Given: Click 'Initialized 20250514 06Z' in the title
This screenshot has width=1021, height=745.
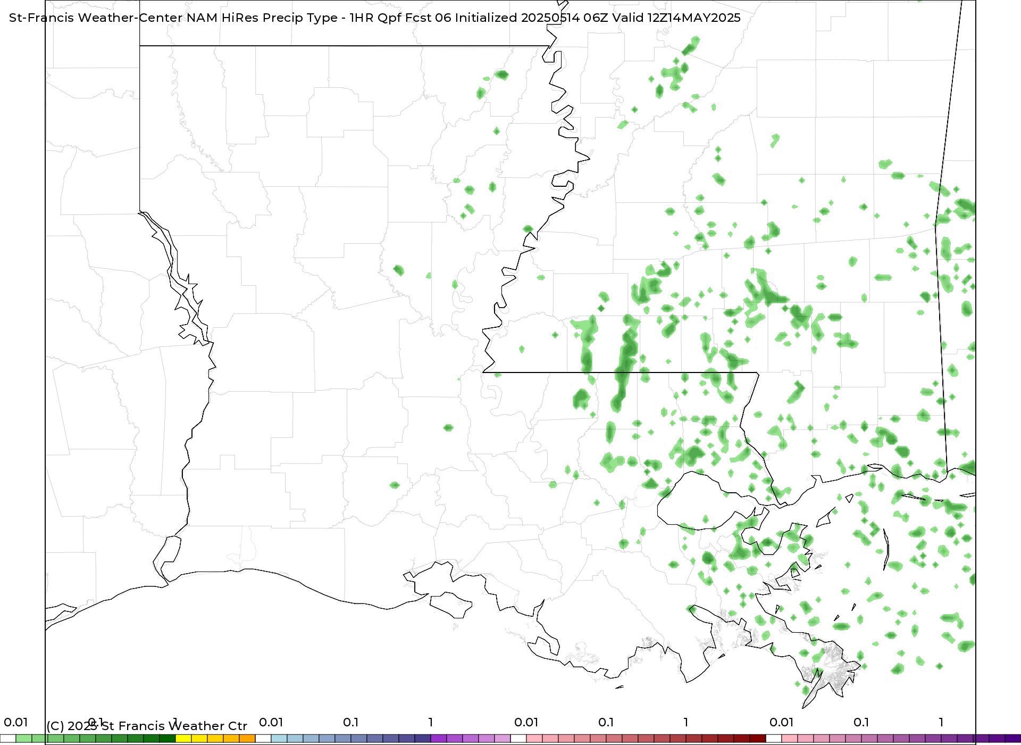Looking at the screenshot, I should point(531,18).
